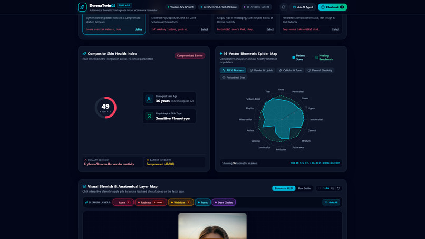
Task: Click the Sensitive Phenotype label
Action: [x=172, y=118]
